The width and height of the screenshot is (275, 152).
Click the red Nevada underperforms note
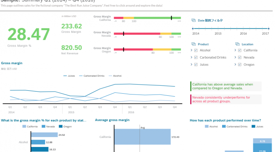point(226,100)
